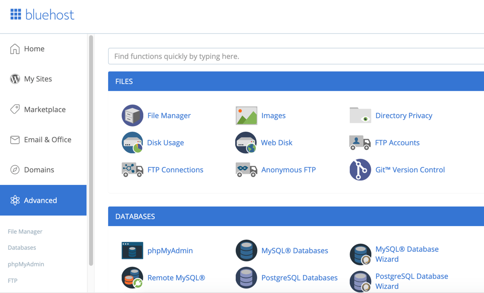The image size is (484, 293).
Task: Open the MySQL Databases cylinder icon
Action: coord(246,250)
